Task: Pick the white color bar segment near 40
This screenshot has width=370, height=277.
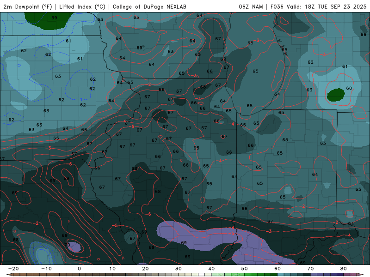Action: (202, 275)
